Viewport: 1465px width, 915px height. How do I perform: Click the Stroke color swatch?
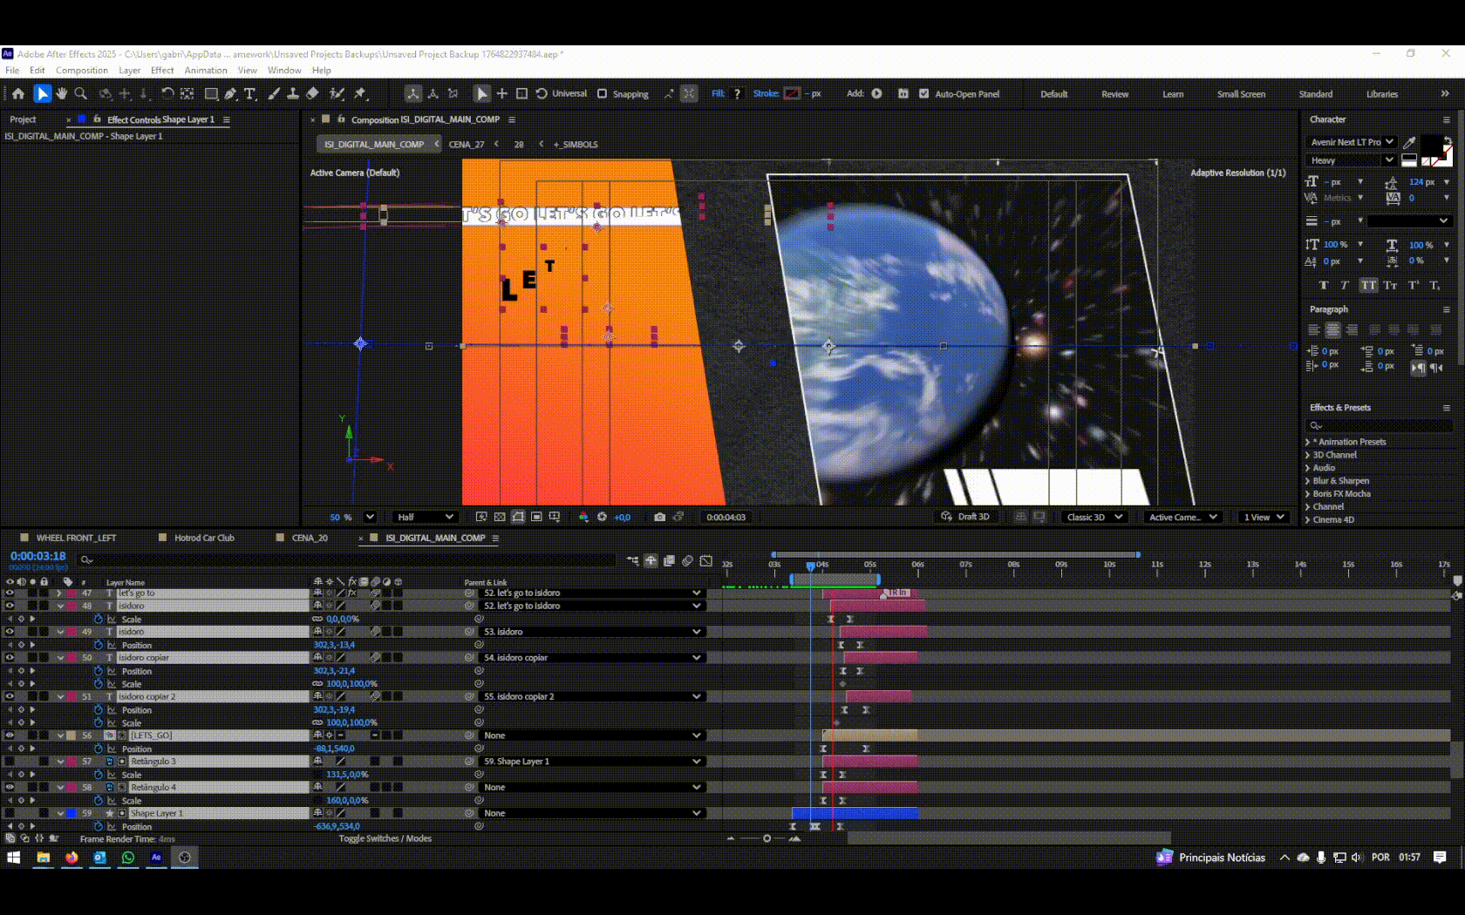(792, 93)
